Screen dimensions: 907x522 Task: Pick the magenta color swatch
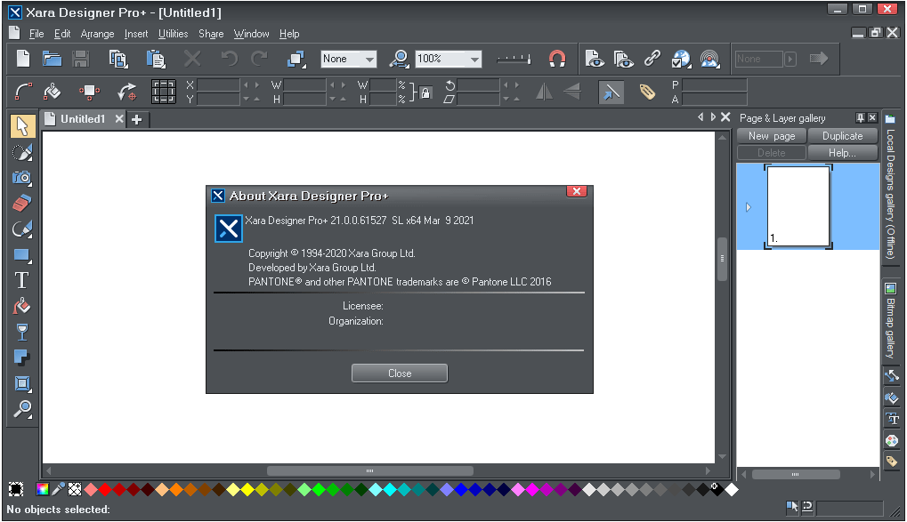532,490
